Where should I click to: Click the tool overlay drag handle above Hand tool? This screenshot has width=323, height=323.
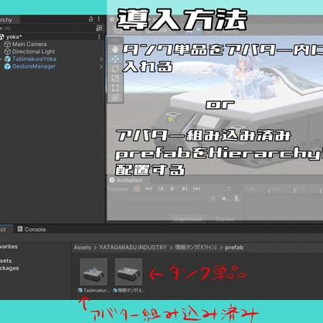pos(115,40)
